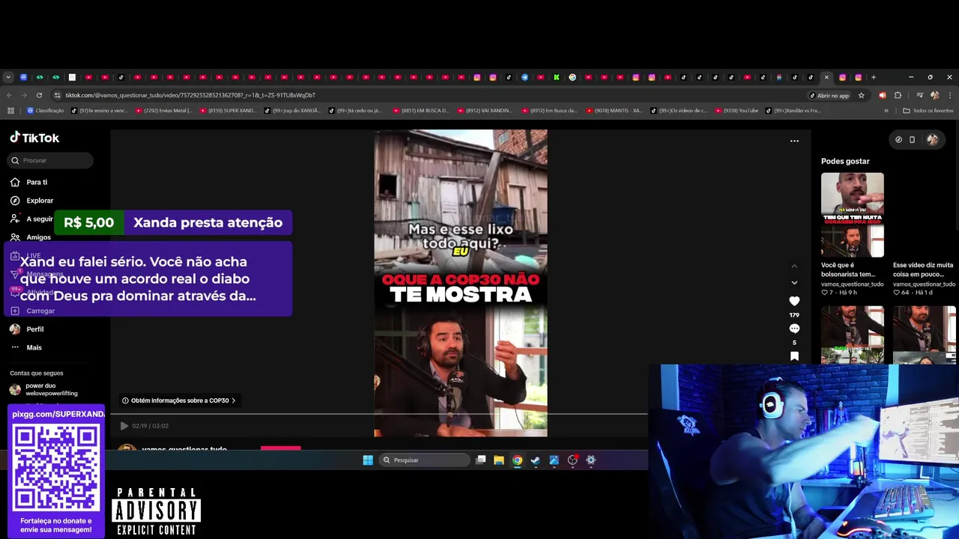
Task: Click the coin icon in top-right pill
Action: point(898,139)
